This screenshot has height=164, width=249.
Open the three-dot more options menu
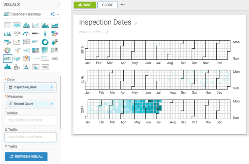click(x=123, y=5)
